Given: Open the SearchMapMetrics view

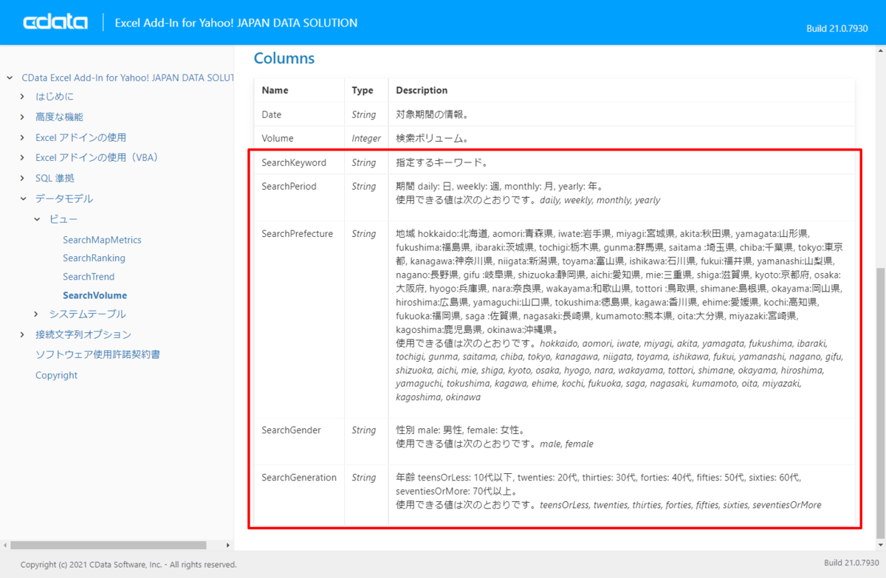Looking at the screenshot, I should pyautogui.click(x=102, y=240).
